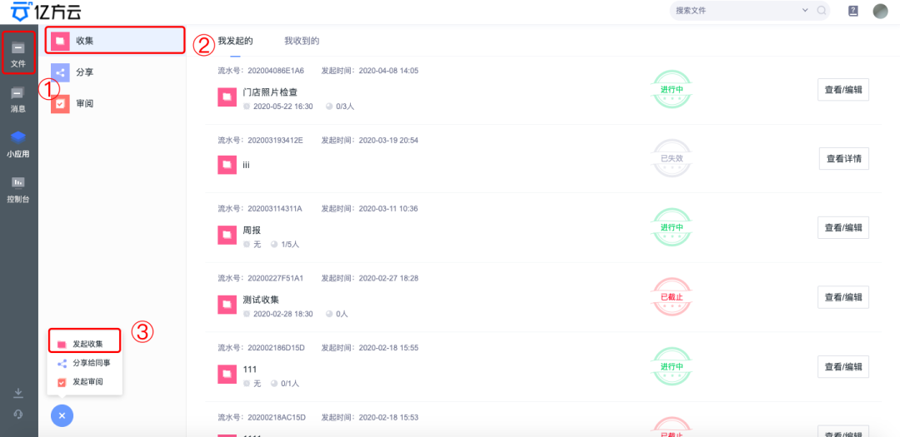The height and width of the screenshot is (437, 900).
Task: Go to the 控制台 console
Action: point(17,188)
